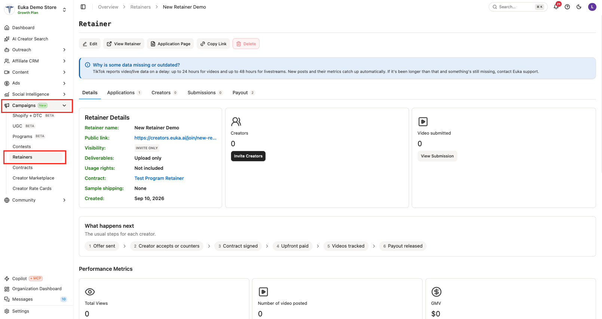This screenshot has height=319, width=602.
Task: Switch to the Payout tab
Action: tap(244, 93)
